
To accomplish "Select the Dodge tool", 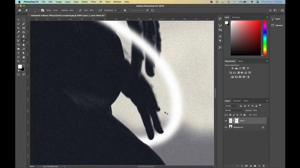I will click(18, 49).
